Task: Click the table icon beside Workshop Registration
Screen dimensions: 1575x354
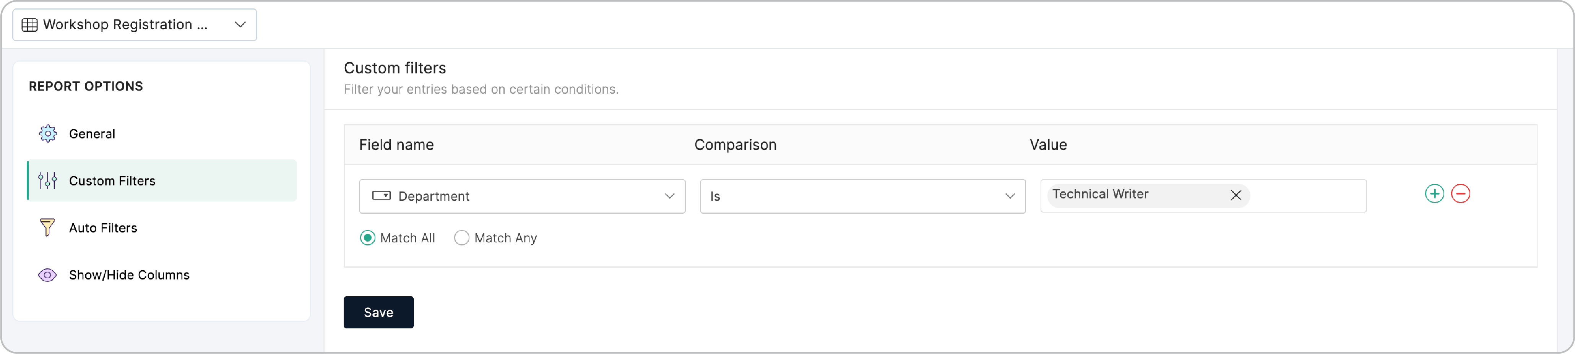Action: [29, 24]
